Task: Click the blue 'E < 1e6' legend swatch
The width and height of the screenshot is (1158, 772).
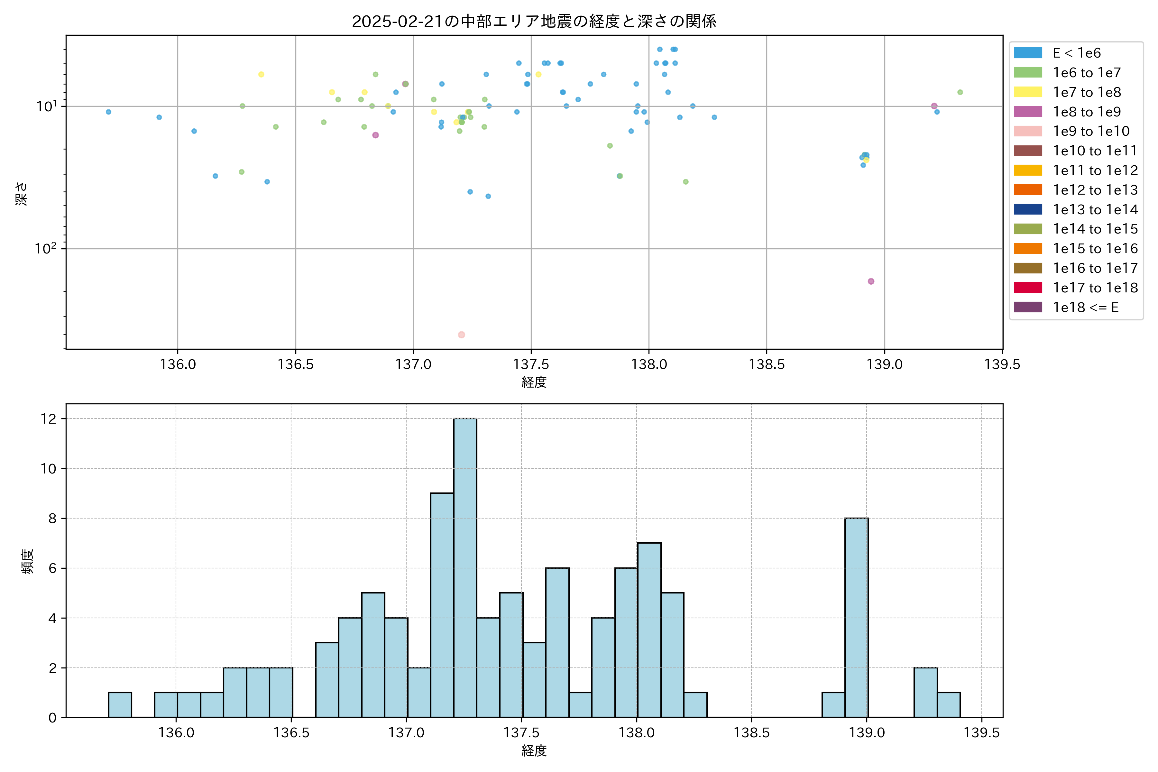Action: pyautogui.click(x=1027, y=53)
